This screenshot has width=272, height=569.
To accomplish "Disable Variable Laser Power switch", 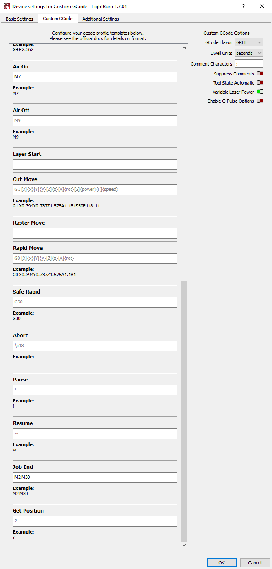I will coord(260,92).
